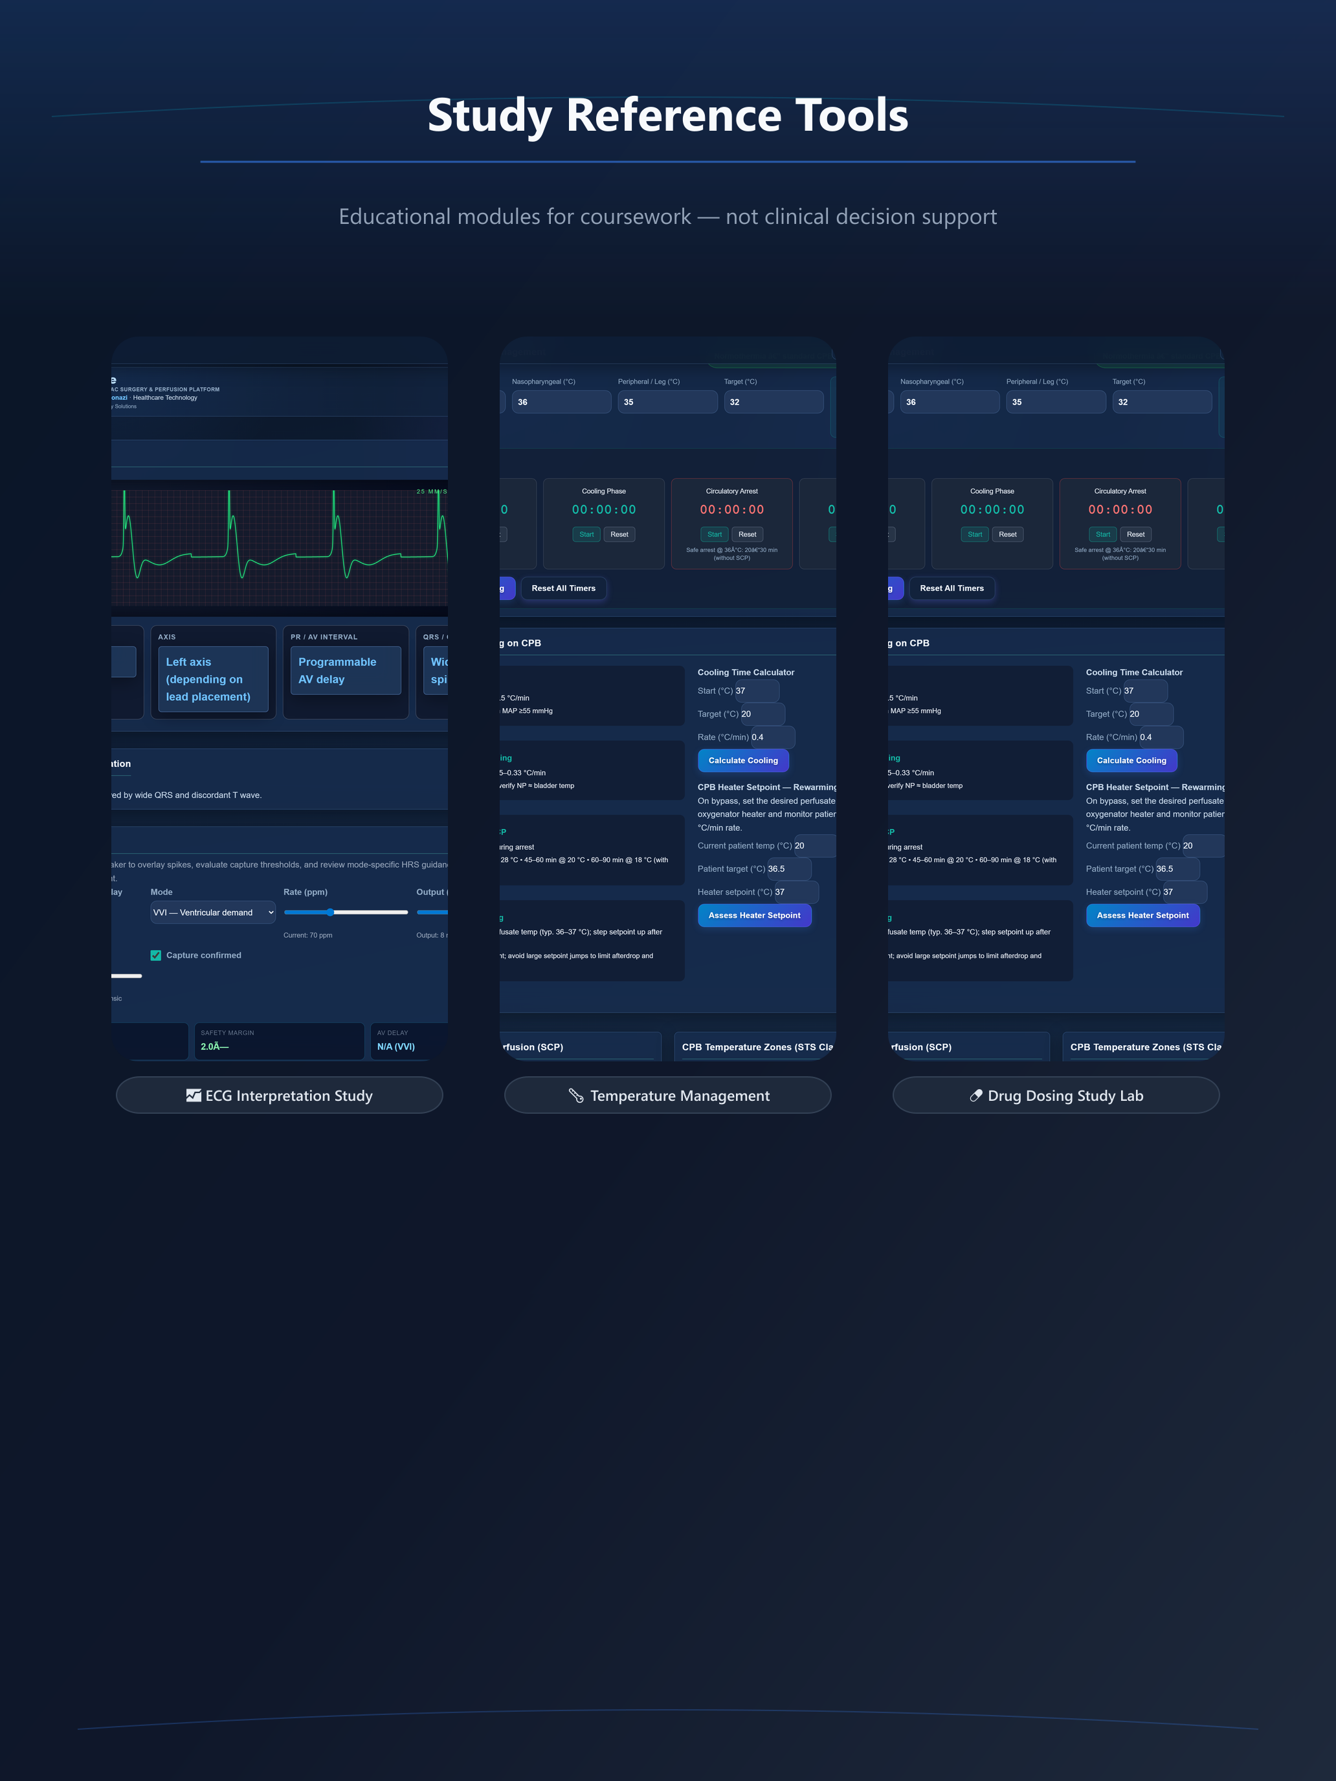Click Cooling Phase 00:00:00 readout in Temperature Management card
The width and height of the screenshot is (1336, 1781).
(x=604, y=510)
